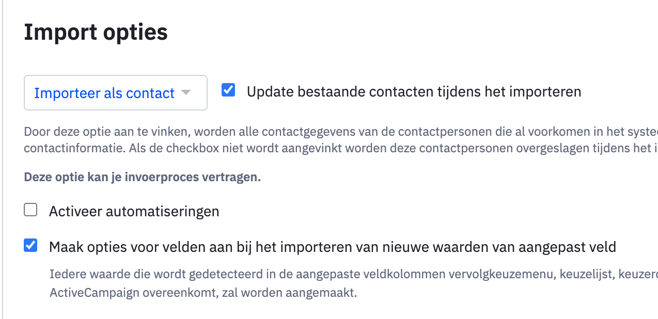This screenshot has height=319, width=658.
Task: Click the label 'Activeer automatiseringen'
Action: click(x=134, y=211)
